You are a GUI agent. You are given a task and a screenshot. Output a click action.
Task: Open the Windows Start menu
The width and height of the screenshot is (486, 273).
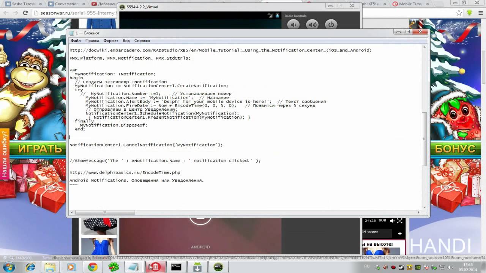click(8, 267)
